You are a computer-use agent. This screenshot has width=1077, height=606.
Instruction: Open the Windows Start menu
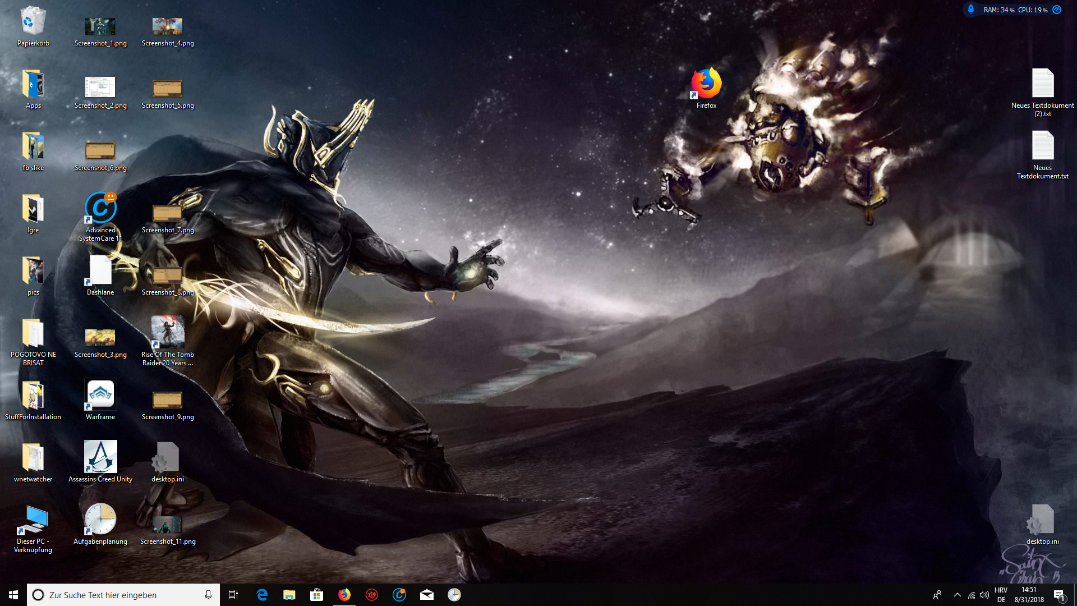click(x=13, y=595)
